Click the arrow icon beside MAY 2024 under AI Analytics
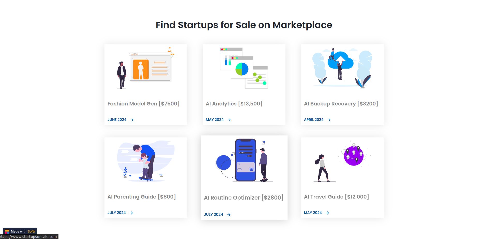490x239 pixels. click(x=229, y=120)
